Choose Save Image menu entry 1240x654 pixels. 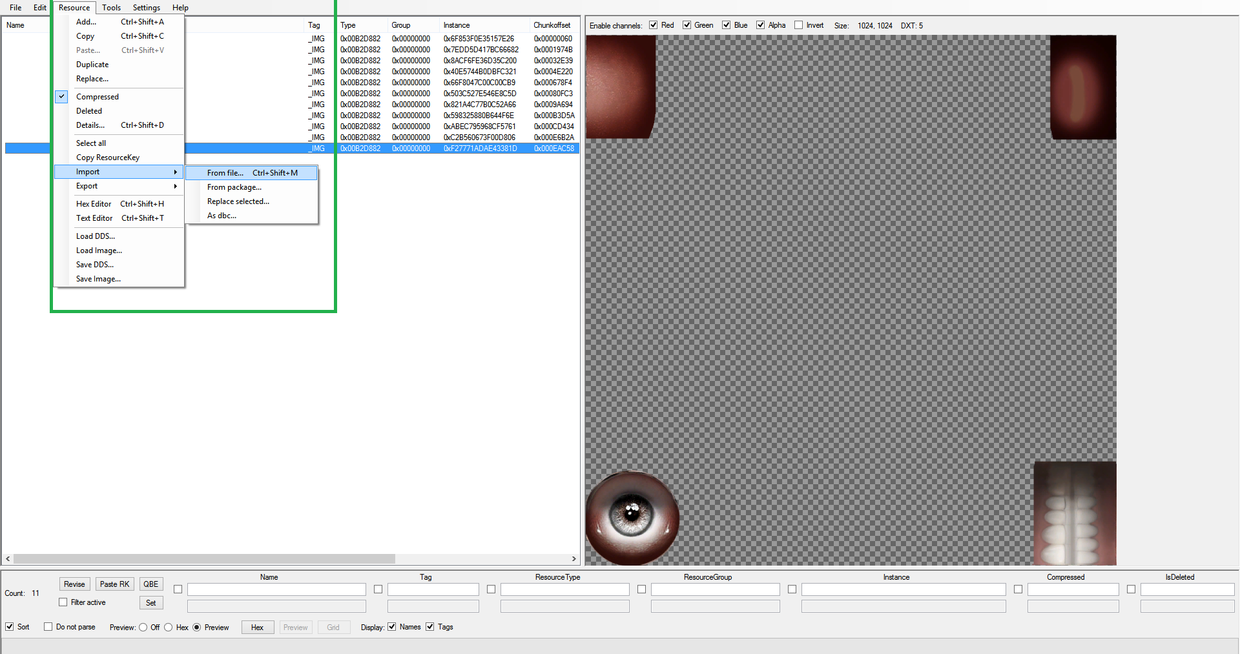[119, 279]
